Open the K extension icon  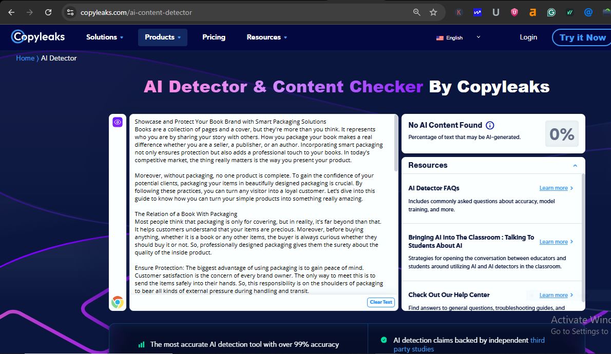point(459,12)
